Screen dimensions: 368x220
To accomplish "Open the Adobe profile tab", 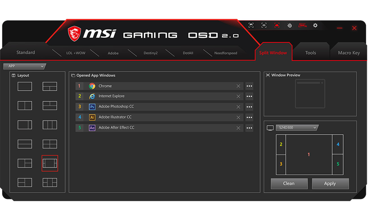I will [x=113, y=53].
